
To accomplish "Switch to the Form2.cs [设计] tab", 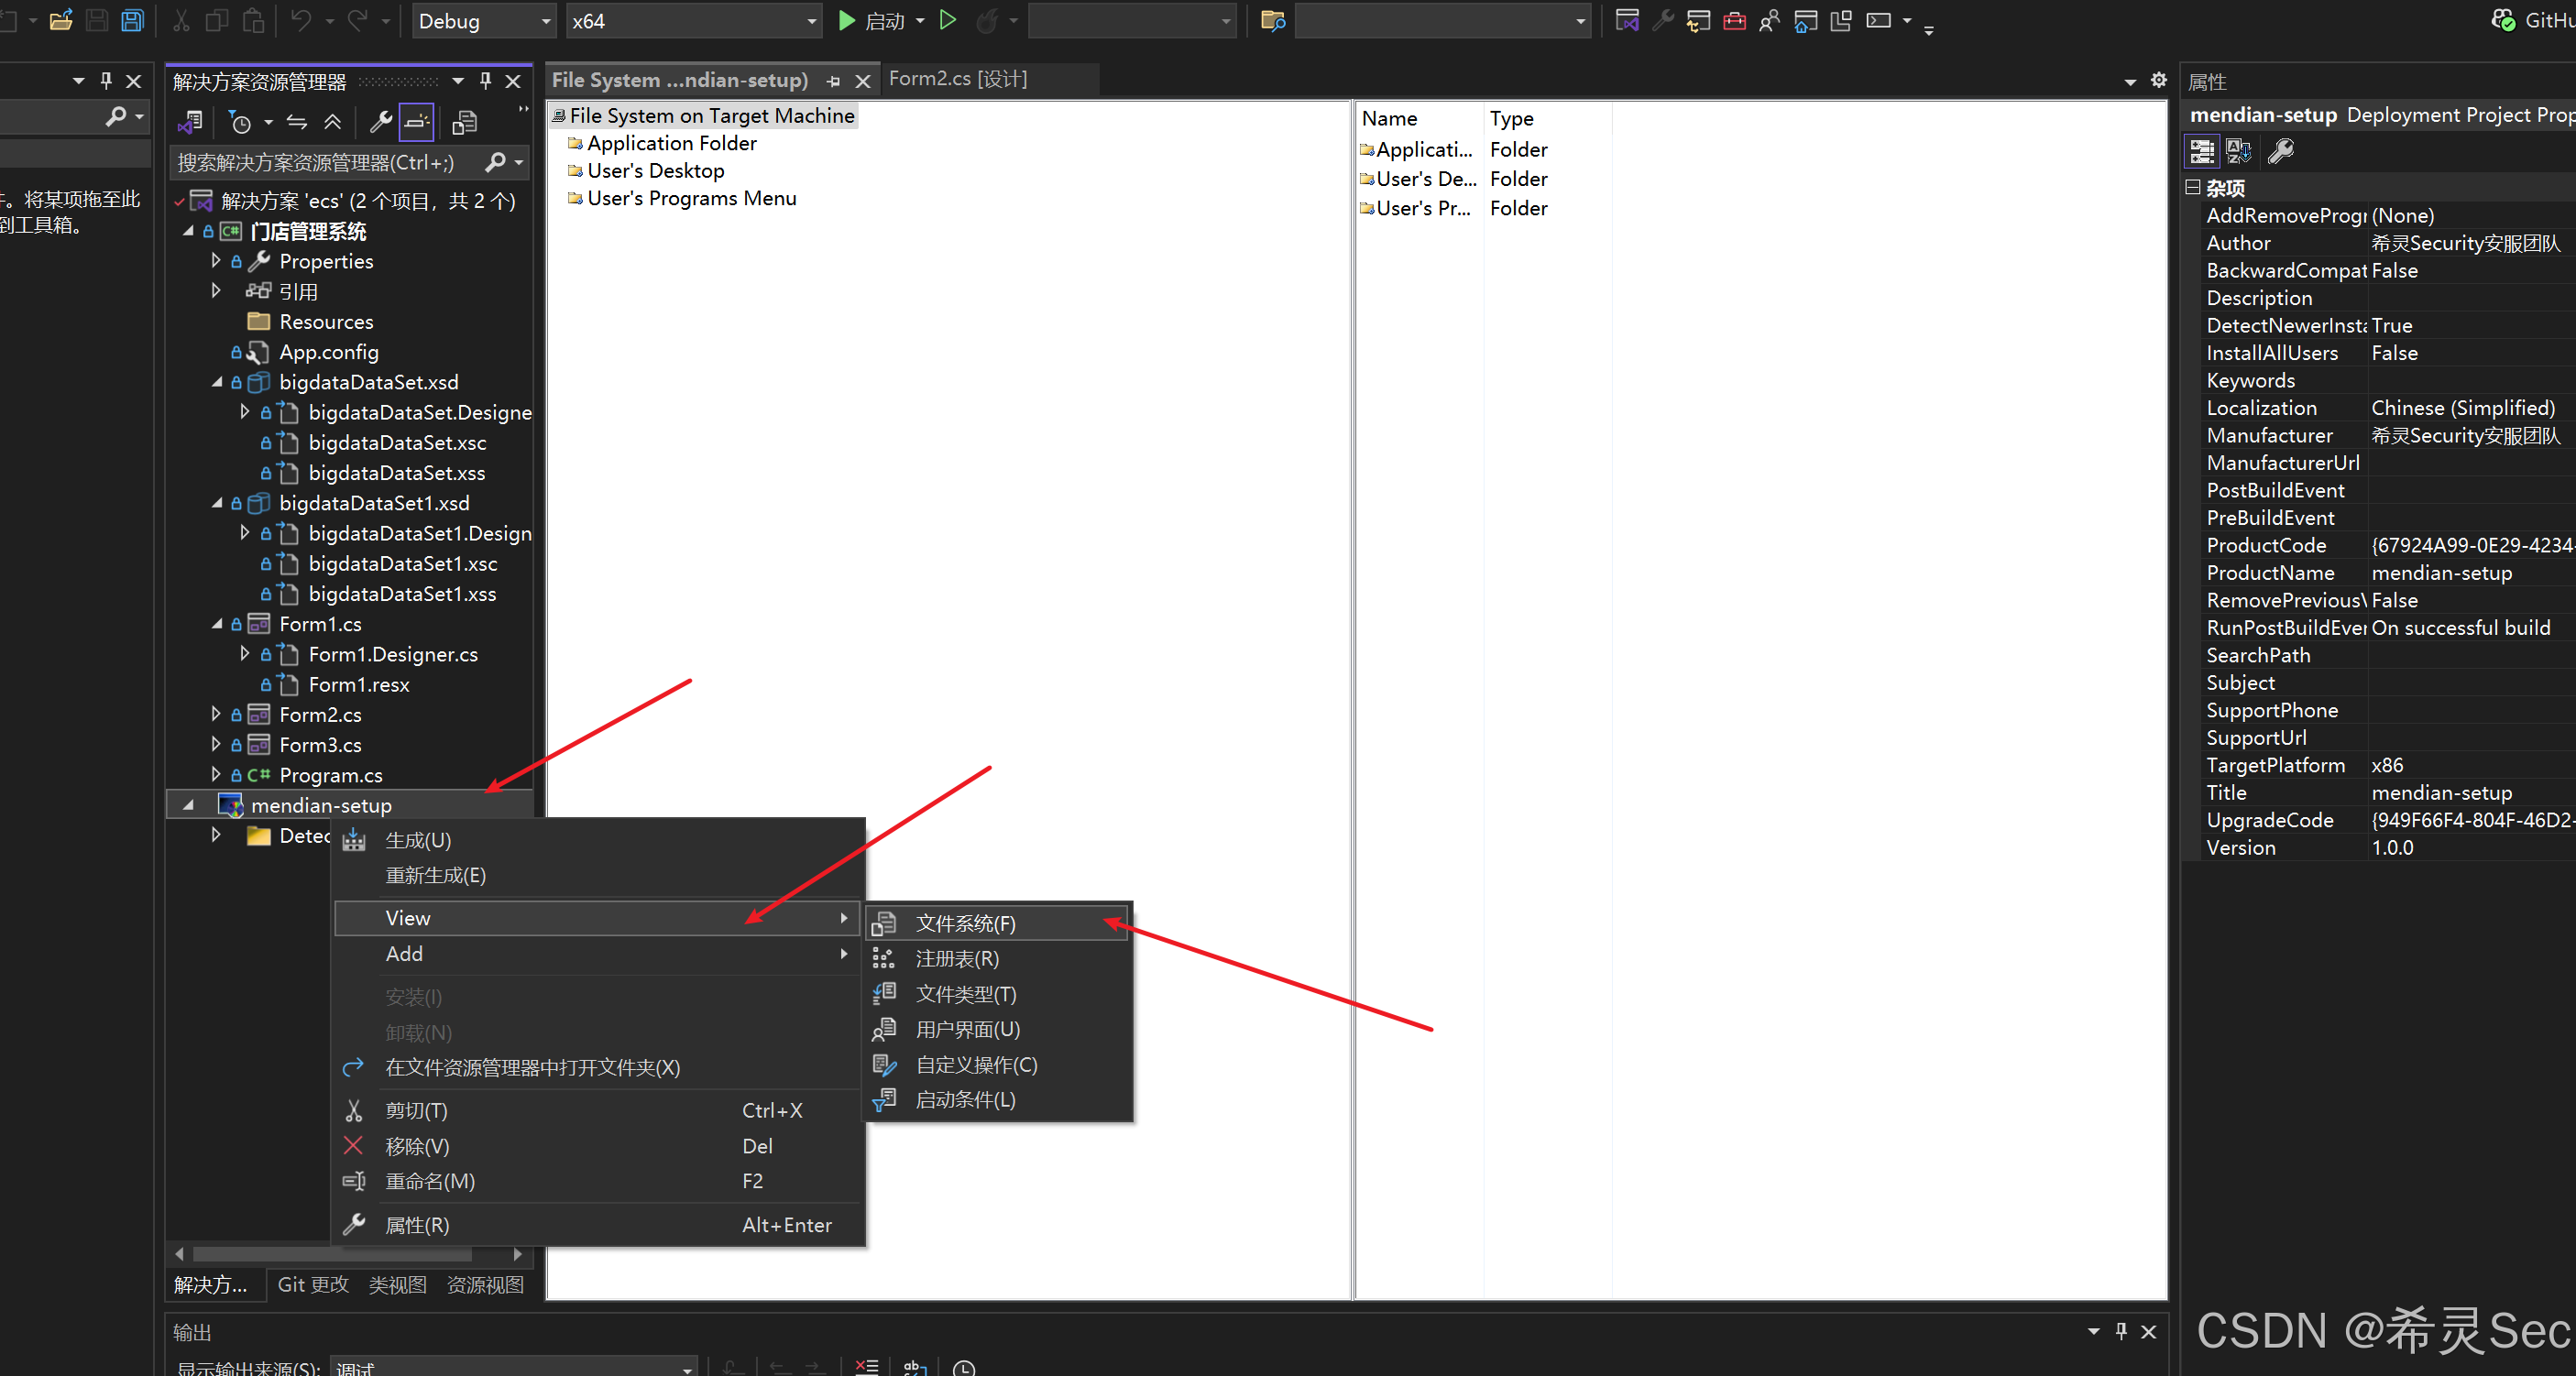I will point(957,79).
